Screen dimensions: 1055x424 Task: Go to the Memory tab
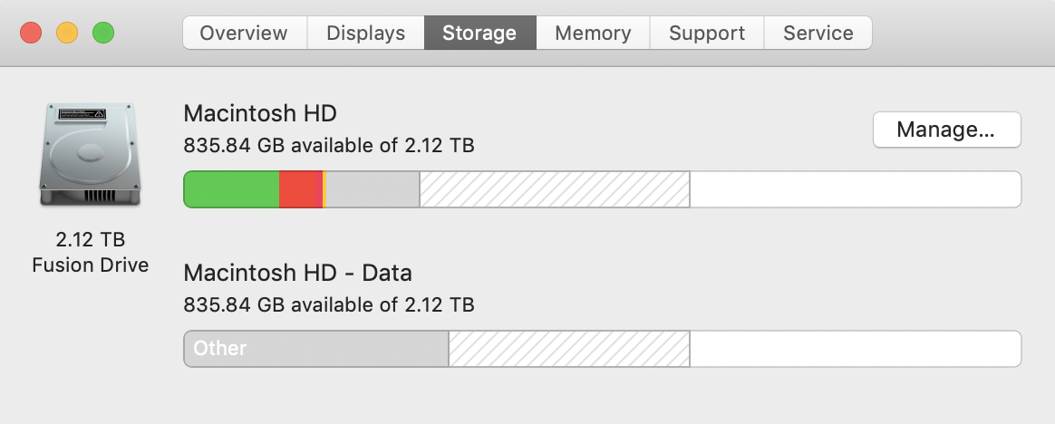(593, 34)
